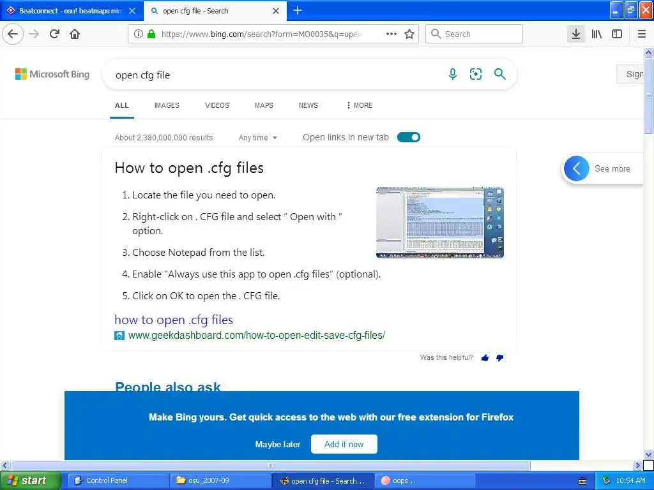
Task: Give thumbs up to the answer
Action: coord(485,358)
